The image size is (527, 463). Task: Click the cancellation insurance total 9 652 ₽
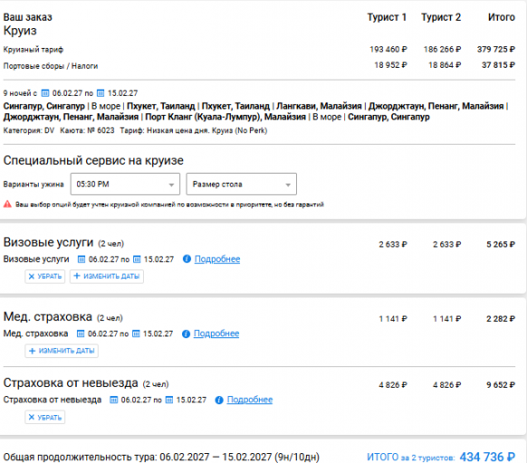point(501,384)
